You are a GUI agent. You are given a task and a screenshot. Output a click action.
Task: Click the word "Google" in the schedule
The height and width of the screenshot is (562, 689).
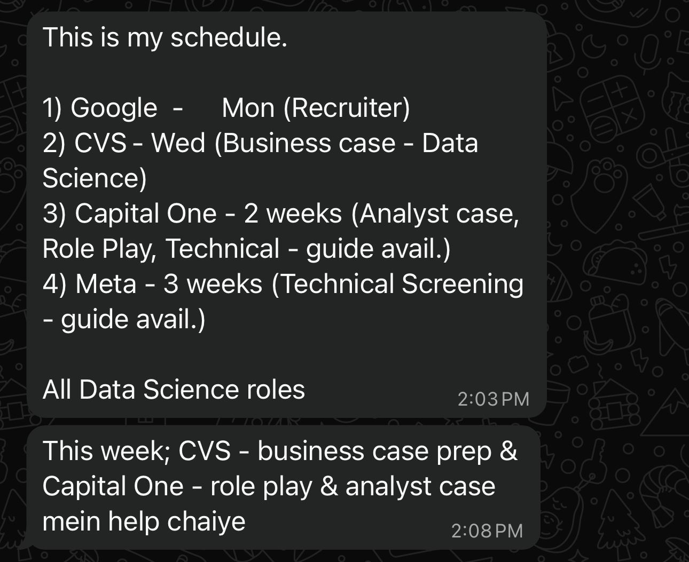click(114, 108)
